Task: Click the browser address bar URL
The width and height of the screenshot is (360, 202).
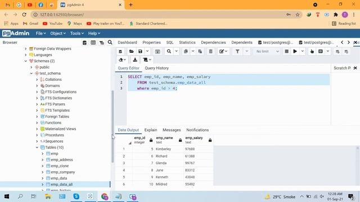Action: [62, 15]
